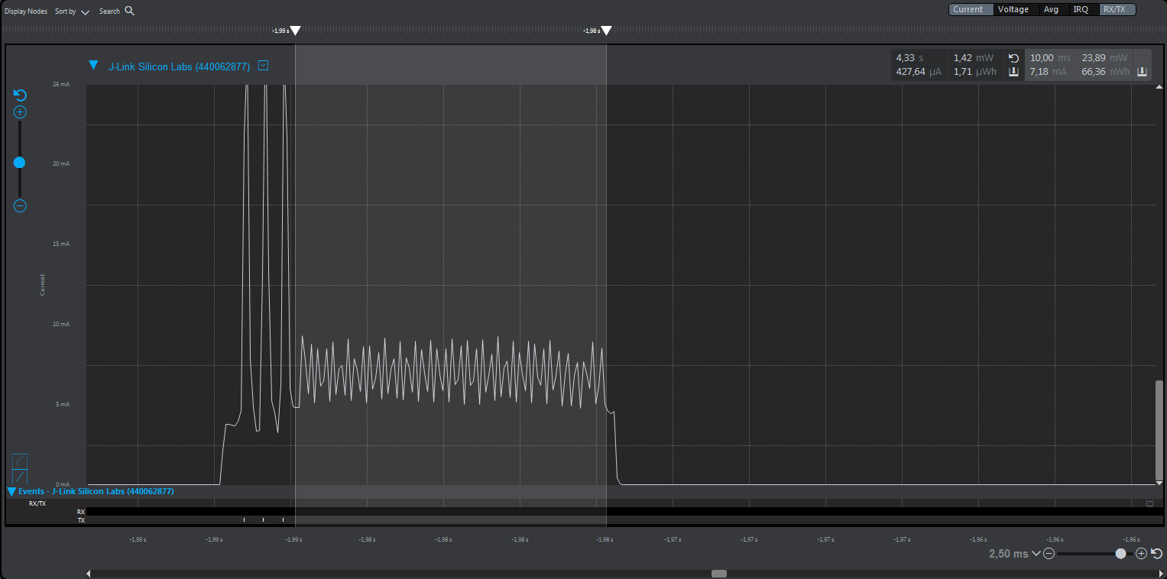Click the vertical zoom reset icon above the slider
1167x579 pixels.
pyautogui.click(x=19, y=95)
